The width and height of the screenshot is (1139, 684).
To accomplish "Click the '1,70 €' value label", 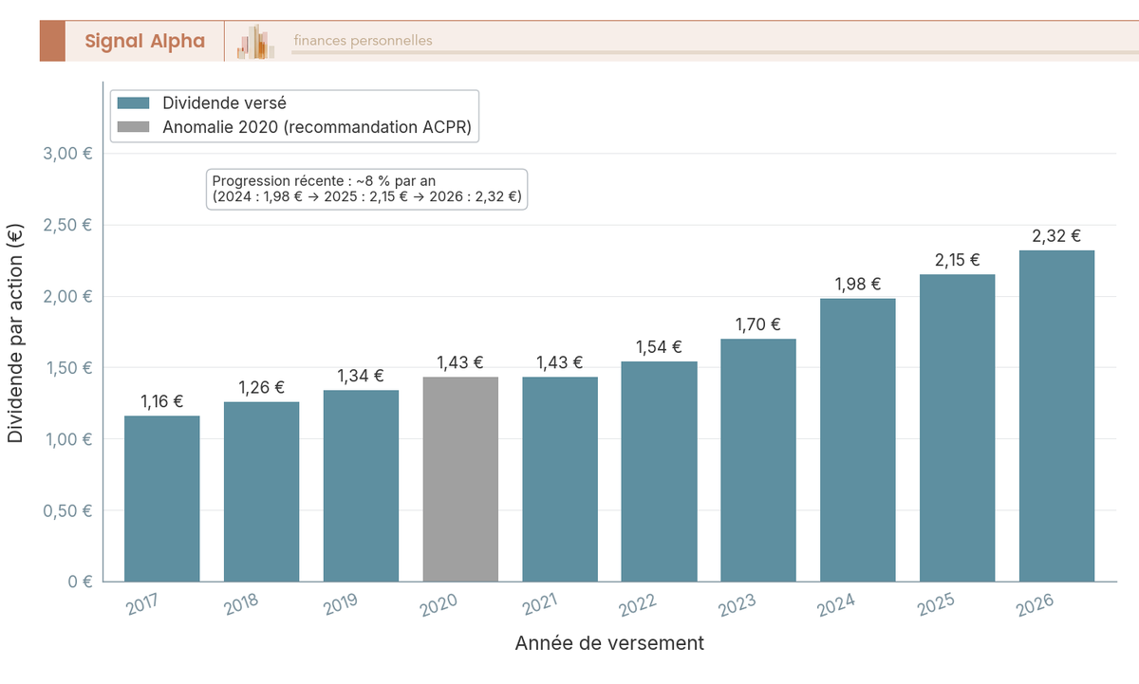I will tap(758, 324).
